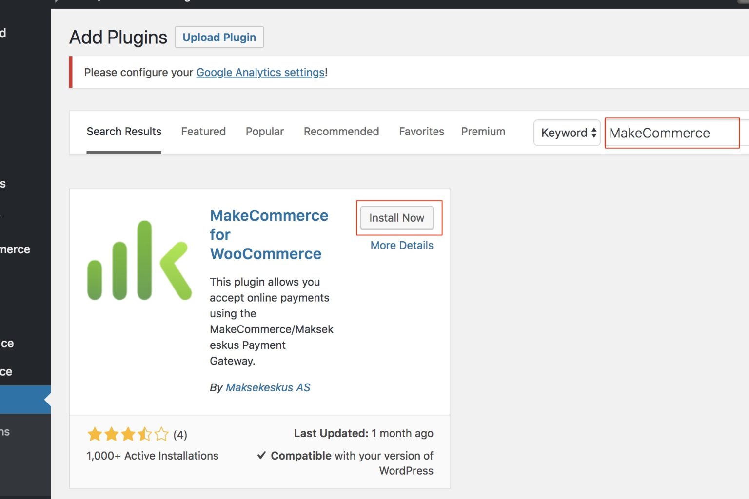Click the Upload Plugin button
749x499 pixels.
[219, 37]
